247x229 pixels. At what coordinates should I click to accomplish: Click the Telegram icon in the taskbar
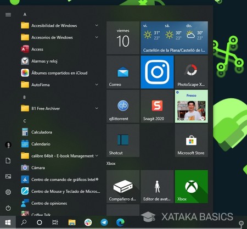[x=104, y=222]
